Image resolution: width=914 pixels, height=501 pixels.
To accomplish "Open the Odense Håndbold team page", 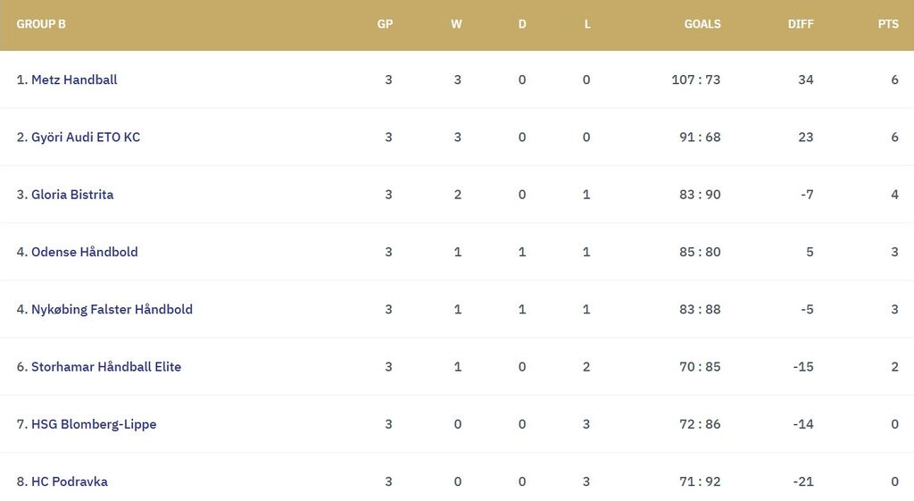I will point(85,252).
